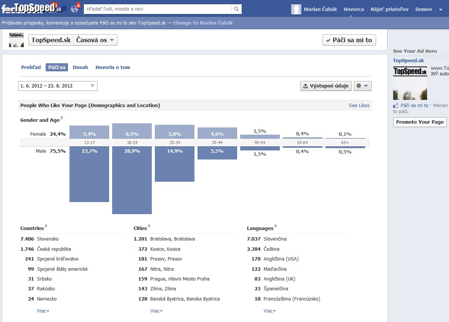Click the TopSpeed.sk page thumbnail logo
Screen dimensions: 449x322
(x=16, y=40)
